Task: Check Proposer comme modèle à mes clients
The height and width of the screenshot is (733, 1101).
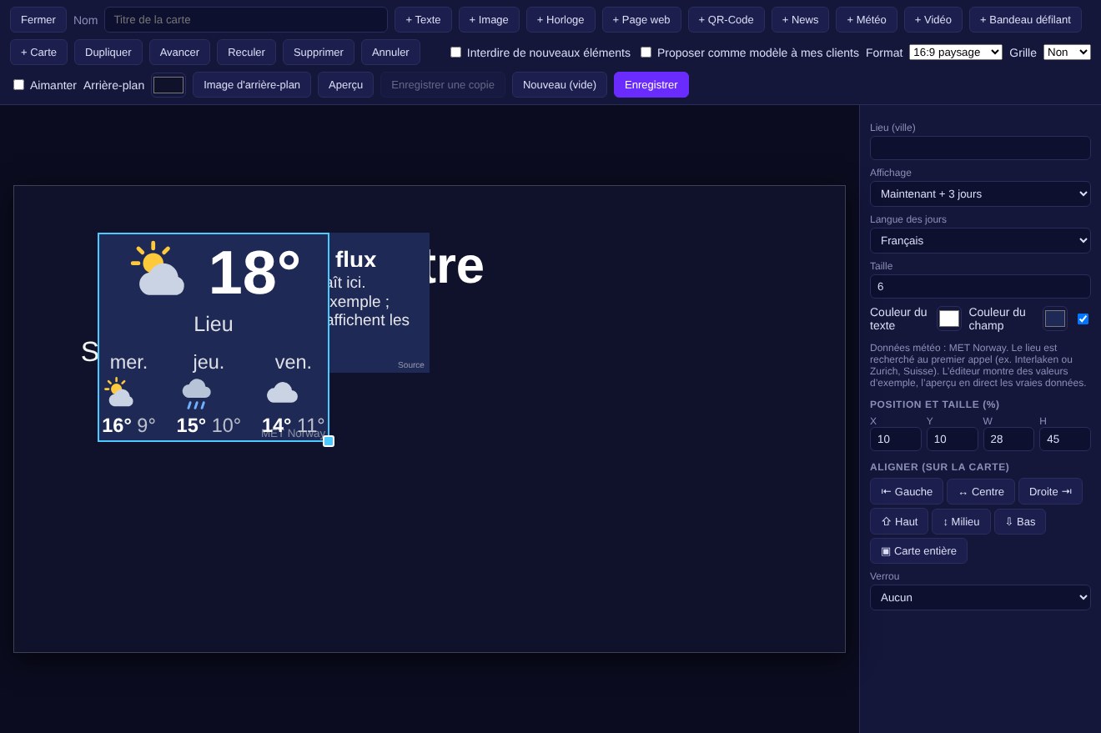Action: pos(646,52)
